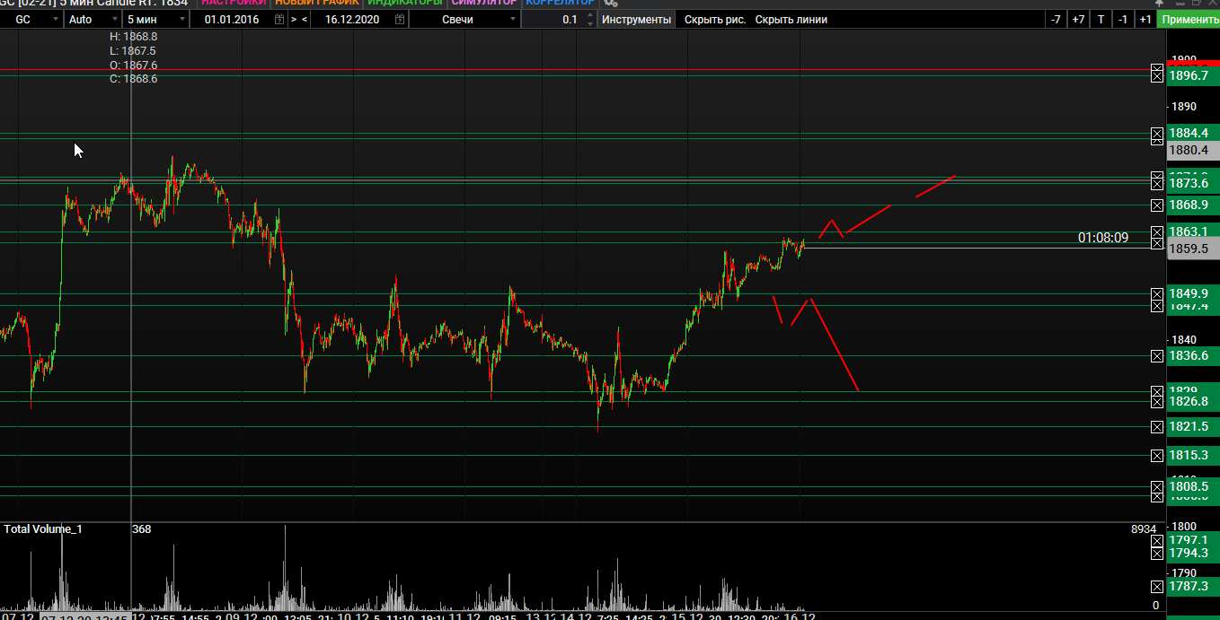This screenshot has width=1220, height=620.
Task: Remove the 1849.9 level line
Action: coord(1157,294)
